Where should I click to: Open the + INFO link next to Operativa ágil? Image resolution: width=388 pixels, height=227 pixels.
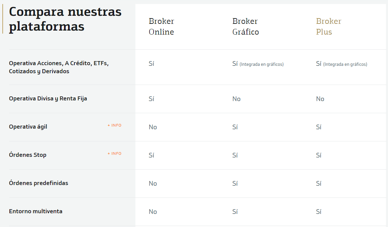114,125
